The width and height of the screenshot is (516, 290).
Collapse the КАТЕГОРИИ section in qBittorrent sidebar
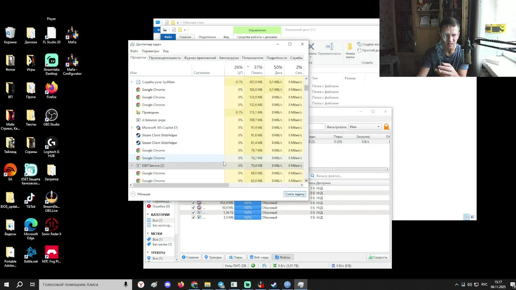pos(148,215)
